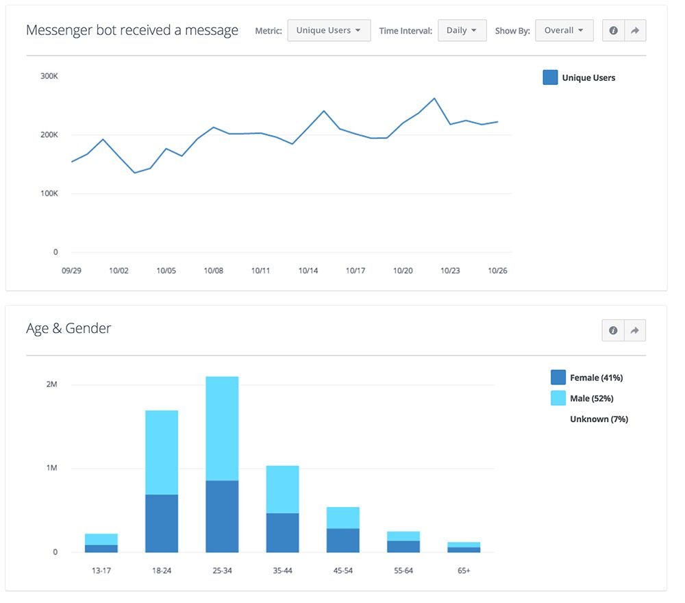Click the highest peak on the line chart
Image resolution: width=685 pixels, height=603 pixels.
click(x=434, y=99)
